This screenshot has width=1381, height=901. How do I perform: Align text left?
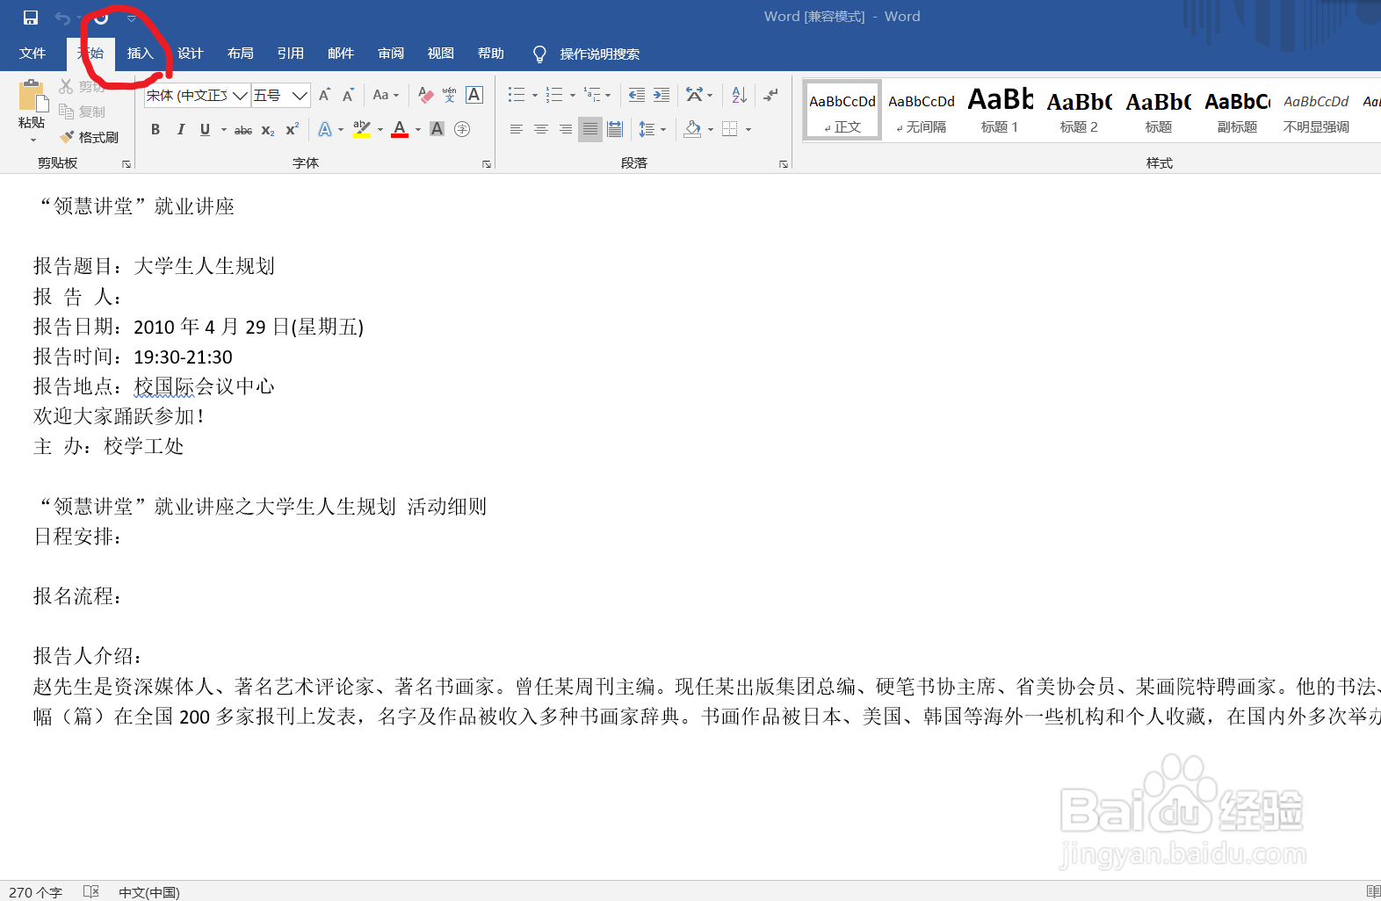click(x=517, y=129)
